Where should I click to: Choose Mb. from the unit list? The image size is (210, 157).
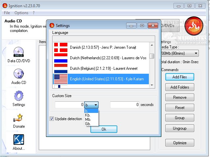(x=91, y=119)
